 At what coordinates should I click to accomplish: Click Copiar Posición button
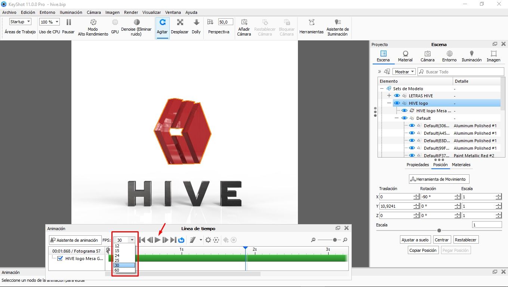tap(423, 250)
